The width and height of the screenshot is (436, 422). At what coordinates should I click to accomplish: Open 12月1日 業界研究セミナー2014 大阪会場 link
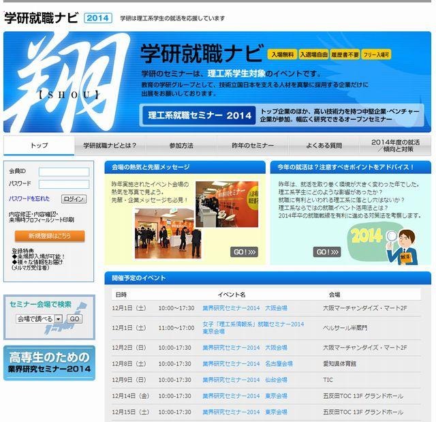(x=245, y=308)
